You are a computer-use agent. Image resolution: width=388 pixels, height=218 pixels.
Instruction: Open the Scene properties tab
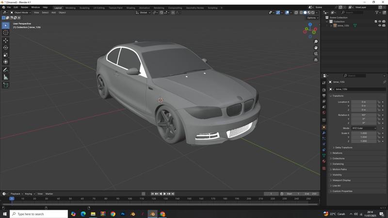[x=324, y=107]
